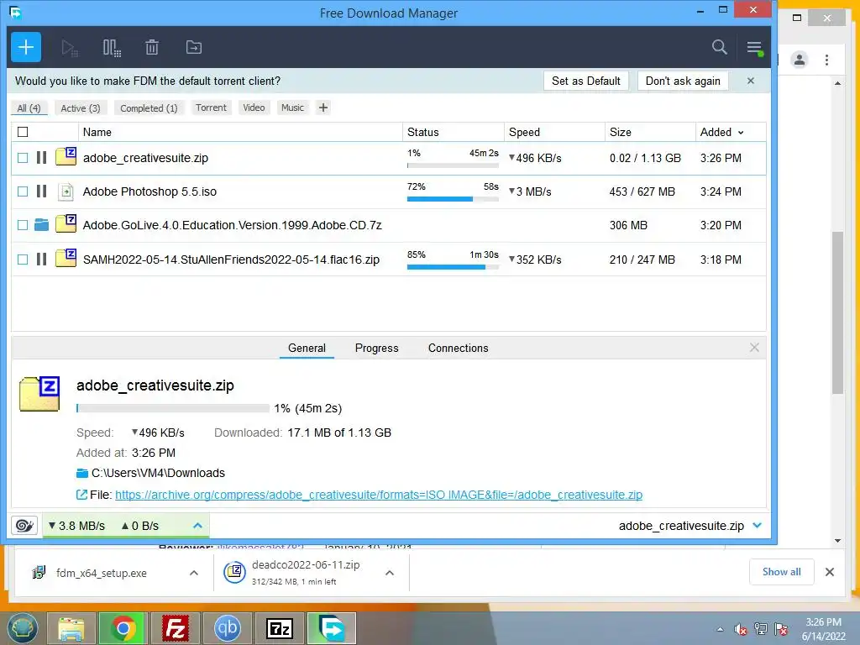Screen dimensions: 860x645
Task: Close the Chrome downloads bar
Action: pyautogui.click(x=829, y=572)
